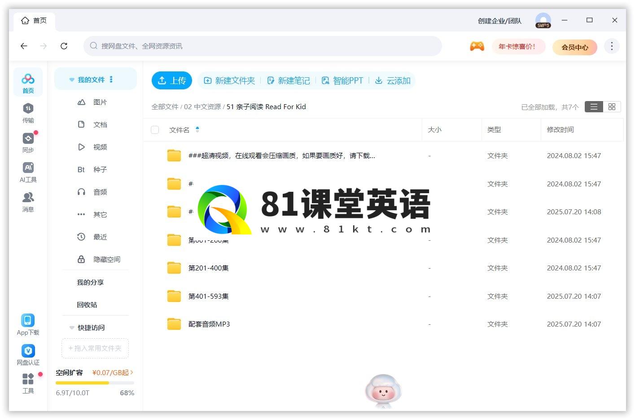Image resolution: width=635 pixels, height=420 pixels.
Task: Click the date 2025.07.20 14:08
Action: tap(574, 212)
